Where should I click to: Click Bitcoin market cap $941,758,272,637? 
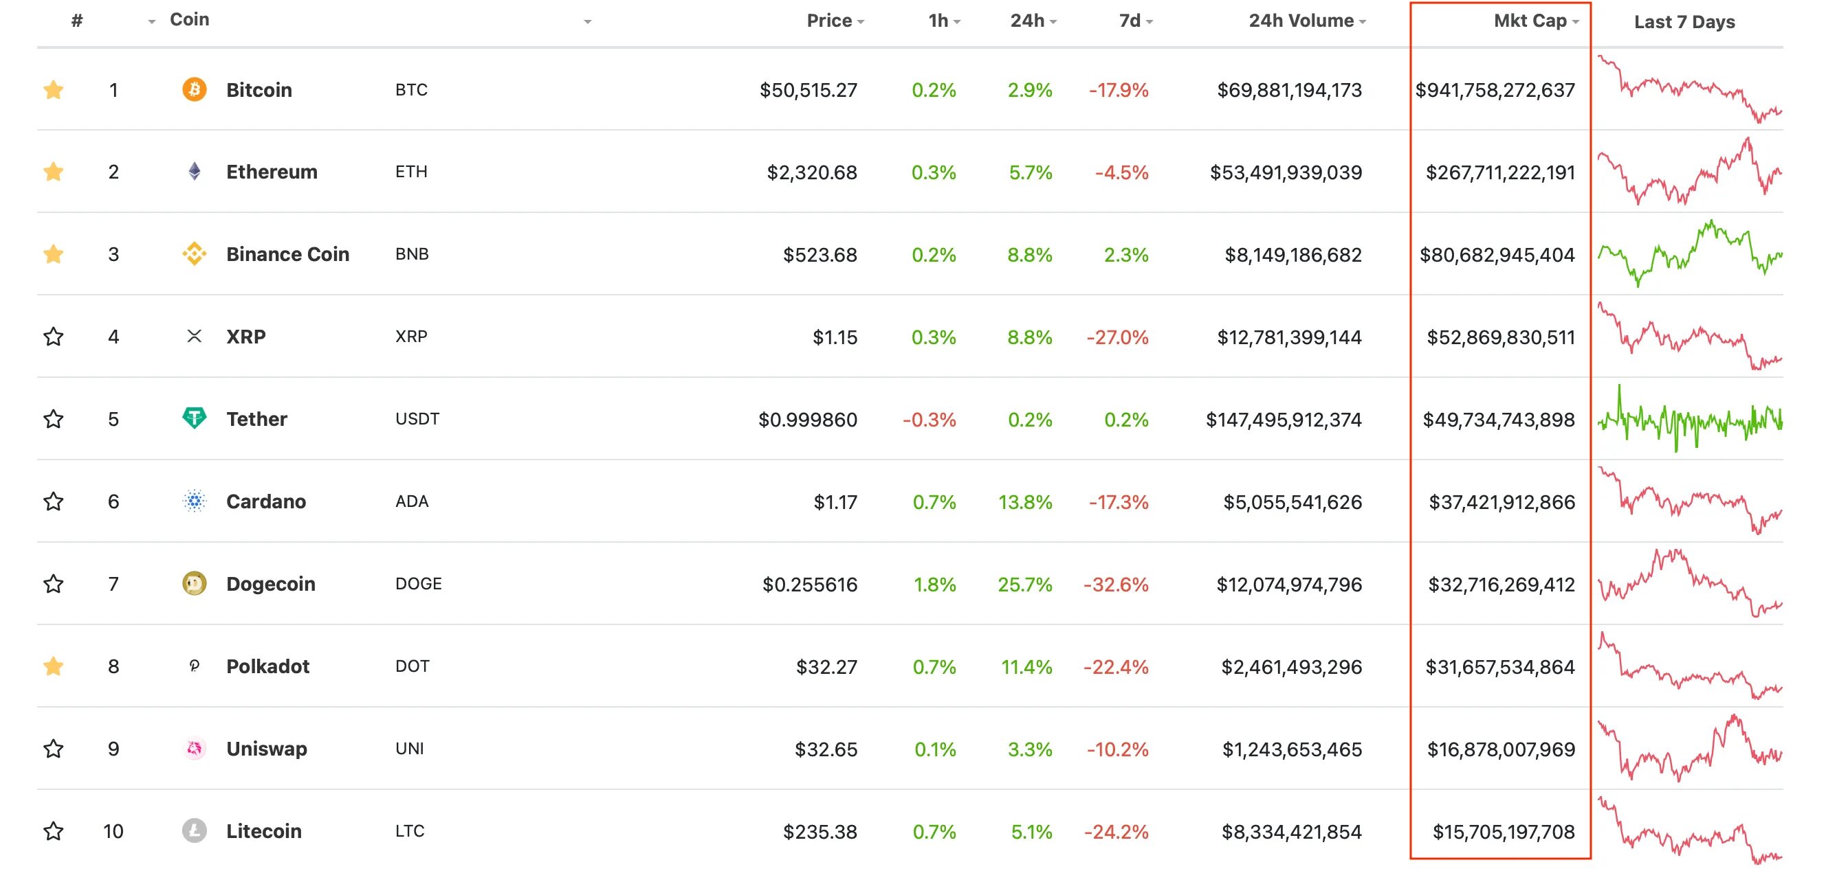coord(1495,90)
